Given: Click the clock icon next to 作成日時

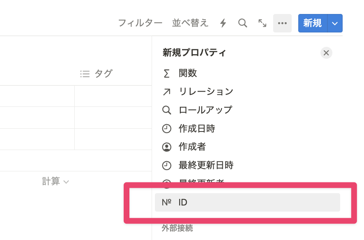Looking at the screenshot, I should pyautogui.click(x=166, y=129).
